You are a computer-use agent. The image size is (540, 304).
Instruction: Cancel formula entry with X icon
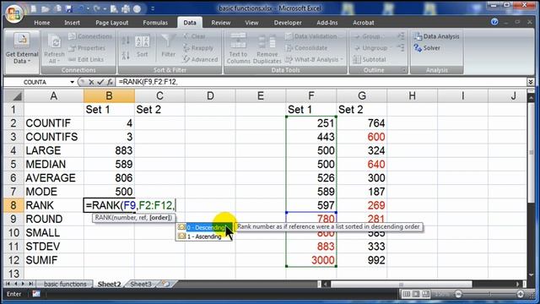tap(91, 82)
